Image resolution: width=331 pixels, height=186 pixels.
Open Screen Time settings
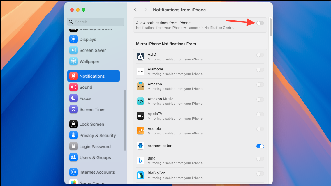click(x=94, y=109)
